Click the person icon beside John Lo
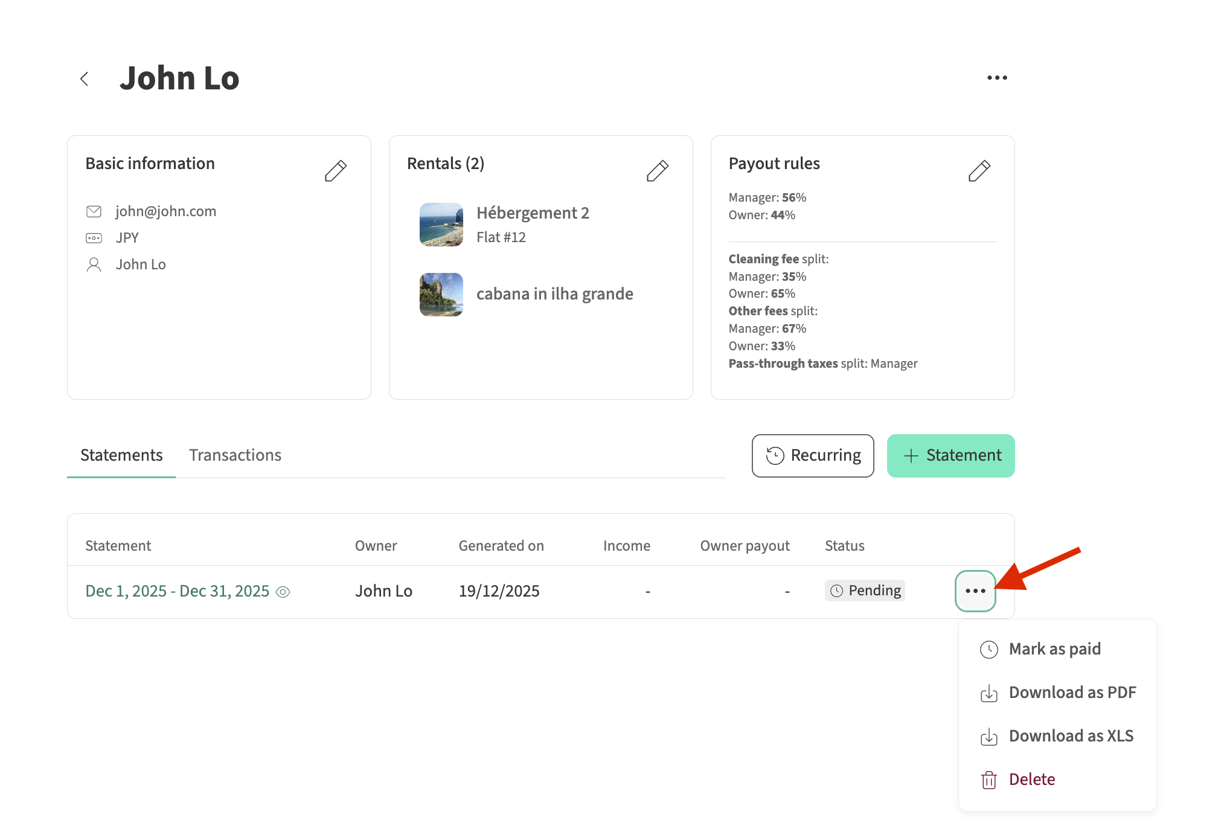This screenshot has width=1221, height=826. [x=94, y=264]
